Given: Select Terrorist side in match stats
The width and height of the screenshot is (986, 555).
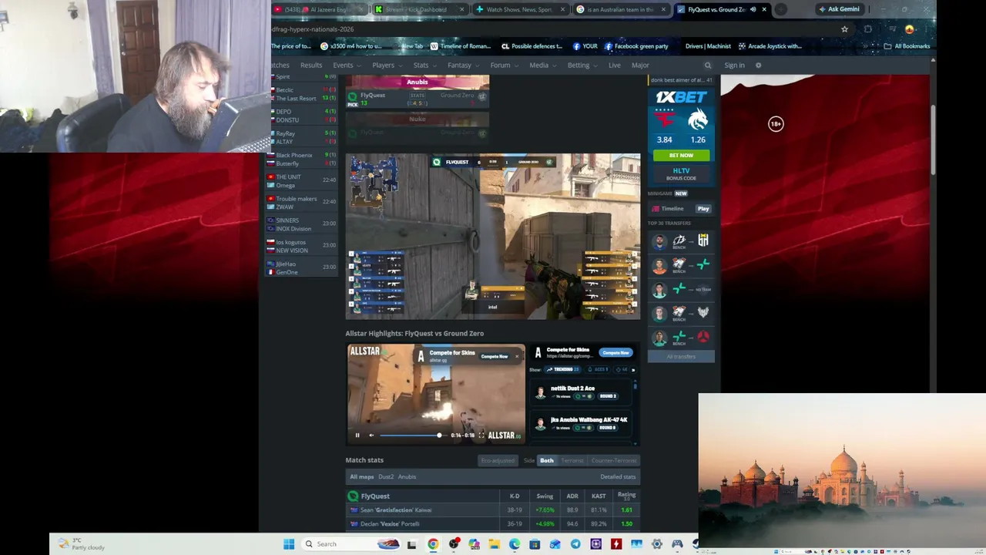Looking at the screenshot, I should 572,460.
